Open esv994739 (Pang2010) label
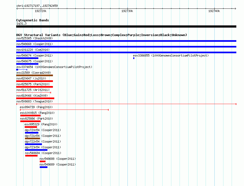244x186 pixels. tap(36, 107)
